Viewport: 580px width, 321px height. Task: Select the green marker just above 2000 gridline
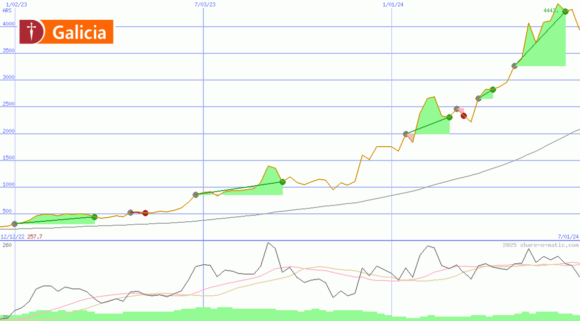click(x=449, y=117)
